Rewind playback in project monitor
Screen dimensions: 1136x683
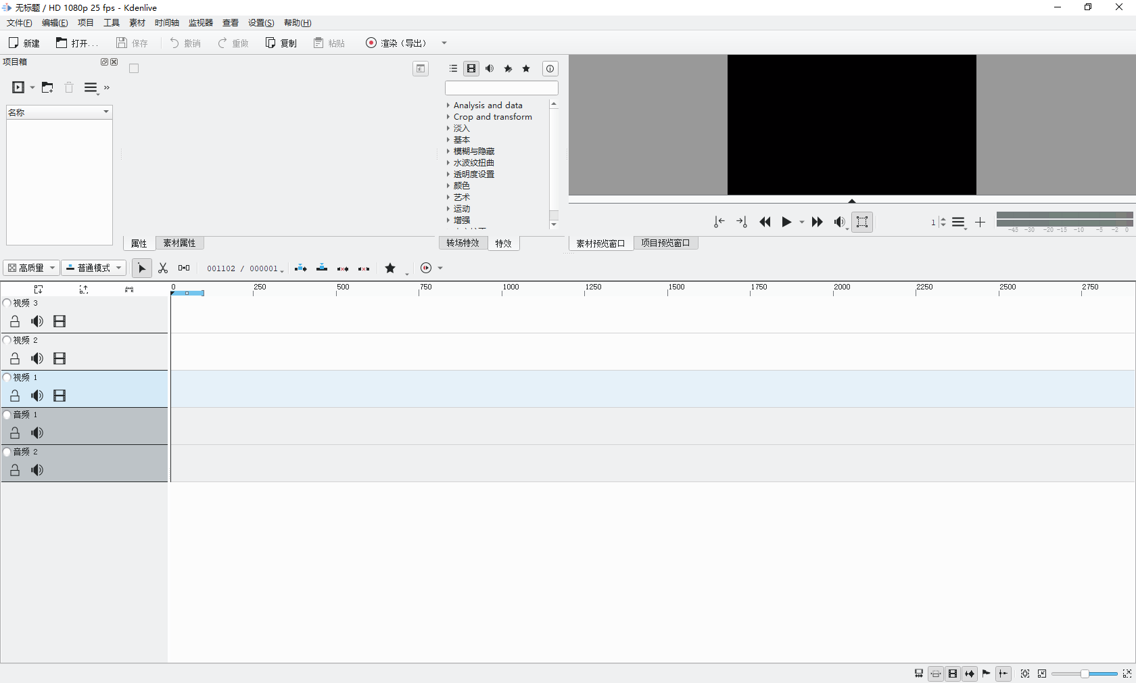[x=765, y=222]
